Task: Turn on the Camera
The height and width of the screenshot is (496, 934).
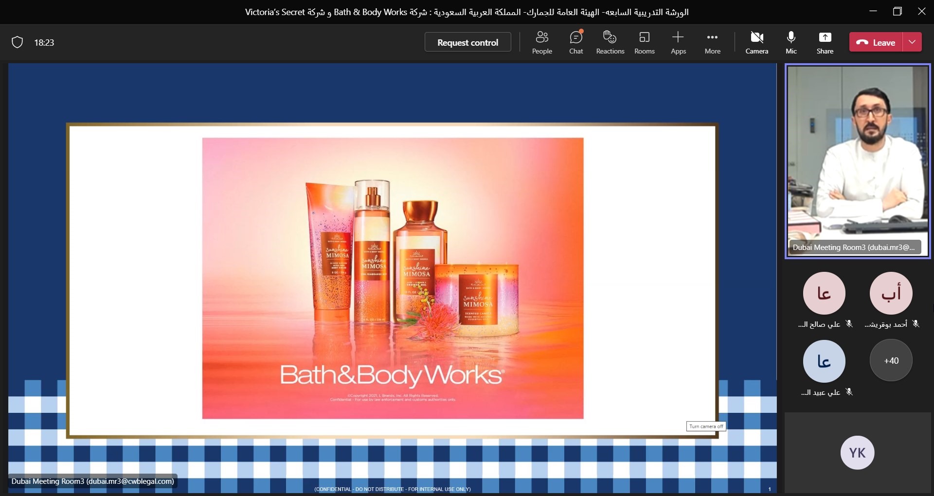Action: [x=757, y=42]
